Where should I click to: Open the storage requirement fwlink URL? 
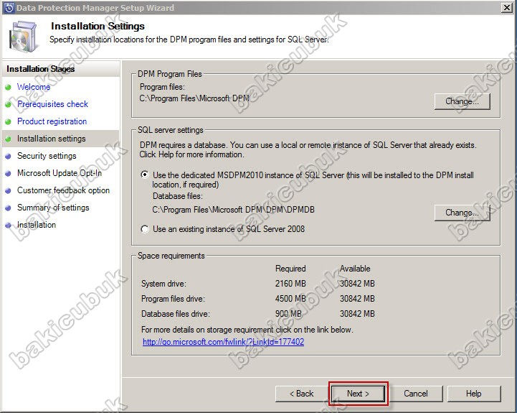(x=223, y=342)
